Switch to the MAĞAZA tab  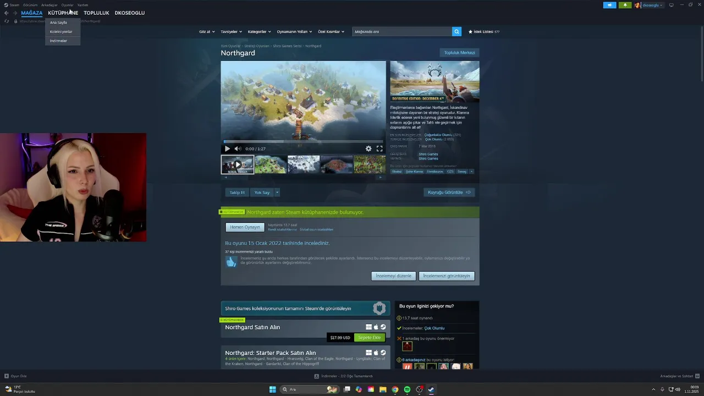point(32,13)
